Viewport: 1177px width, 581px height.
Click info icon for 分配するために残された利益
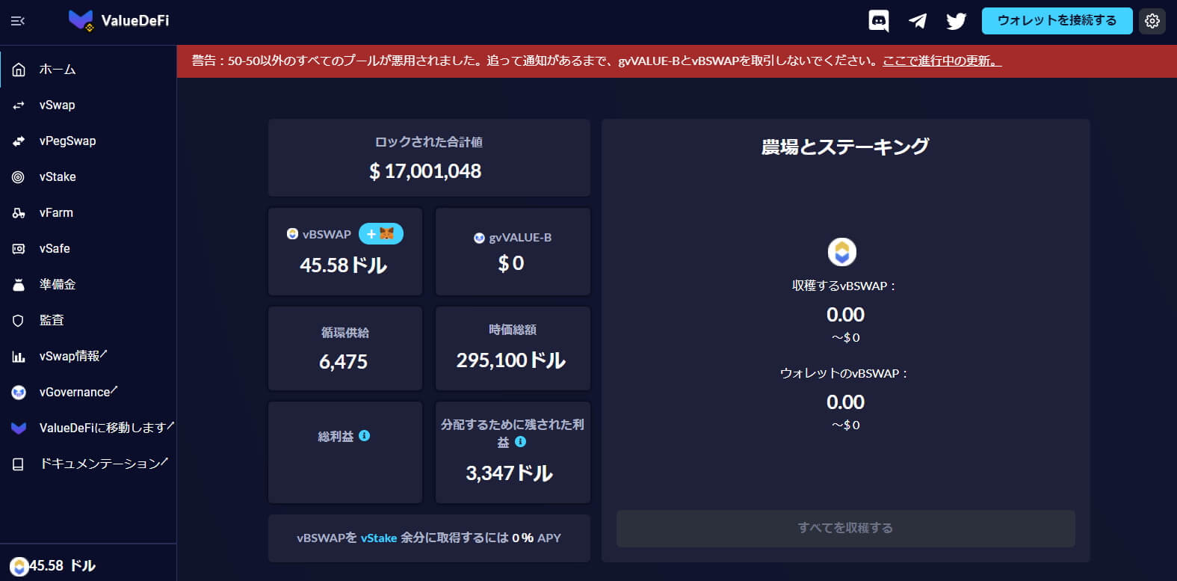pyautogui.click(x=521, y=442)
